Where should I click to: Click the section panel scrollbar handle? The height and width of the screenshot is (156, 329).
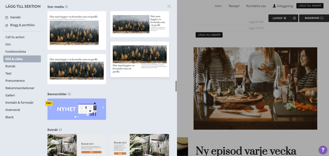click(x=176, y=86)
